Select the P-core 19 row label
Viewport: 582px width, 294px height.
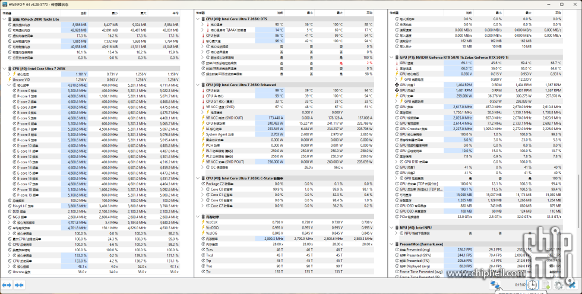pos(27,195)
